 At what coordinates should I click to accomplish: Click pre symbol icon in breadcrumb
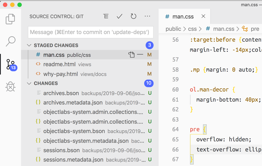245,29
